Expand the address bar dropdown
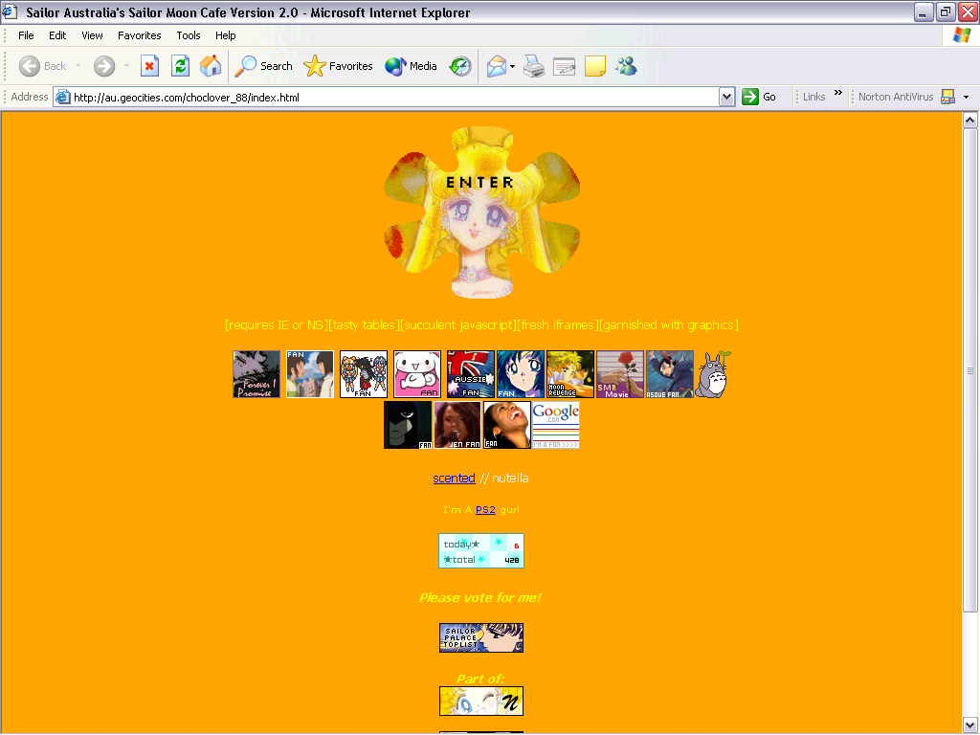Image resolution: width=980 pixels, height=735 pixels. point(726,97)
